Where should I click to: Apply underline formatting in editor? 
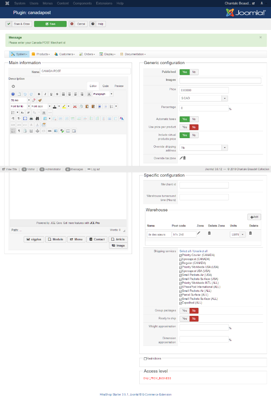[x=51, y=94]
